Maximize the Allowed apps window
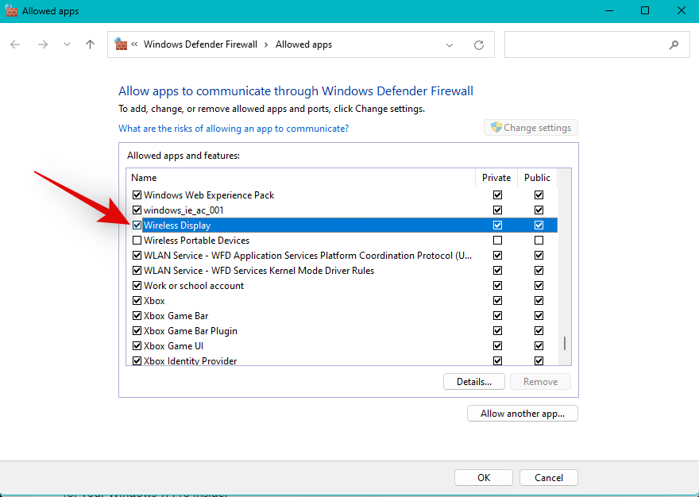 (645, 10)
